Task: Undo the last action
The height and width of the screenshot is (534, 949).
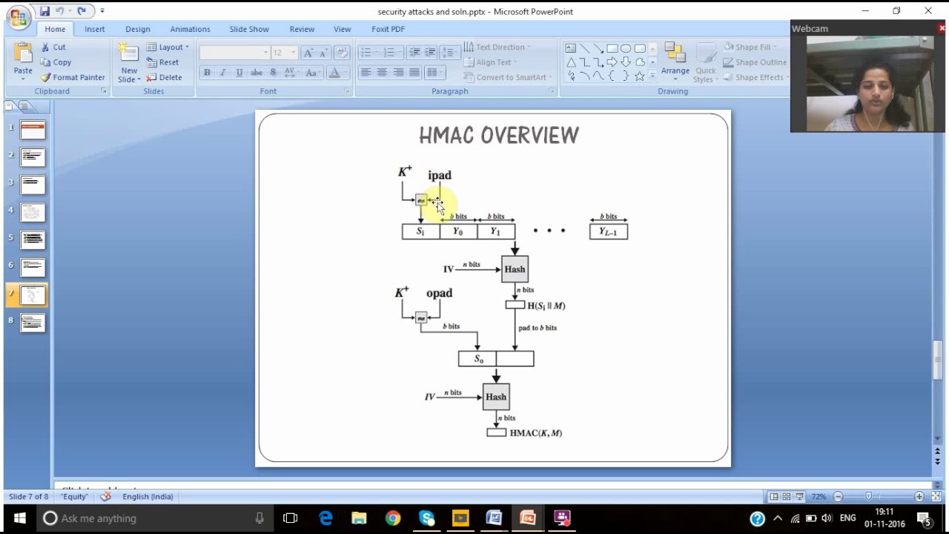Action: tap(59, 11)
